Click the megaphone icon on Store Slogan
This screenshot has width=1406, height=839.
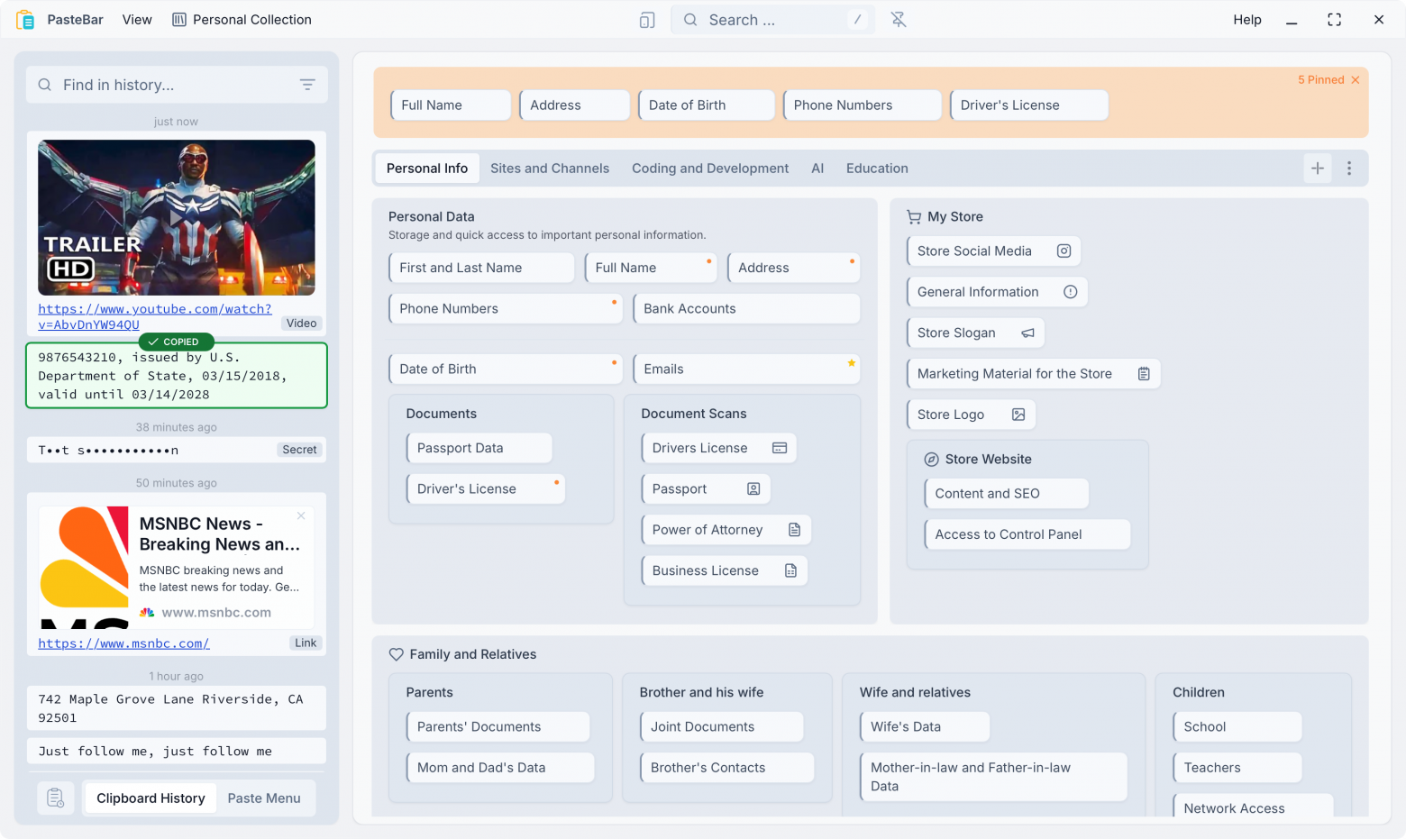click(1027, 333)
